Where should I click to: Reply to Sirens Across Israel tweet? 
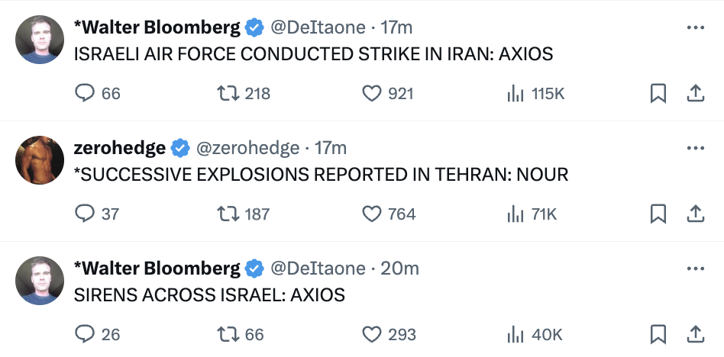pos(85,334)
